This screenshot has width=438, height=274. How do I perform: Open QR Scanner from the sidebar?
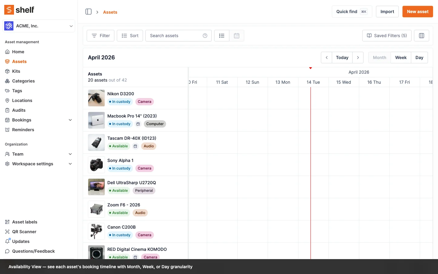click(x=24, y=232)
